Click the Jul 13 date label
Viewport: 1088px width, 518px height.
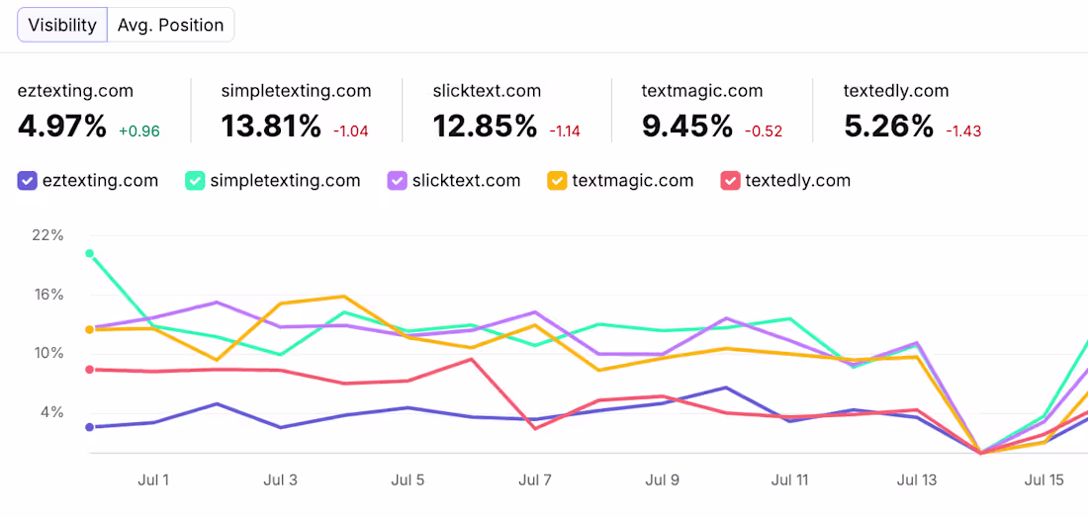coord(917,479)
